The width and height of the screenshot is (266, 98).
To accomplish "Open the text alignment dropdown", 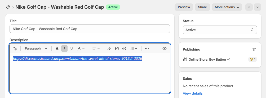I will coord(96,48).
